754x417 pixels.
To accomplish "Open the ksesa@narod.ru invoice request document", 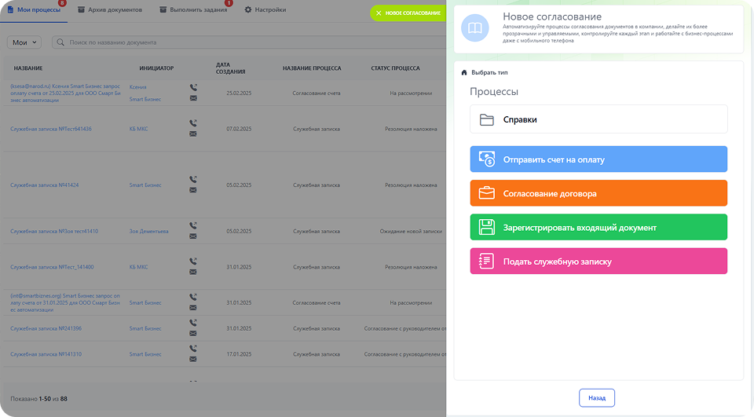I will point(65,93).
